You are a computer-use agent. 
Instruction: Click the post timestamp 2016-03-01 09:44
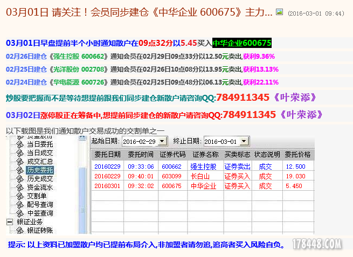(316, 13)
